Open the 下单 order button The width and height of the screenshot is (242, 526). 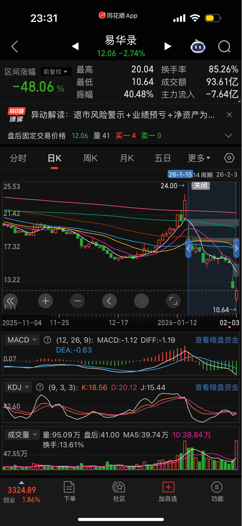pos(69,492)
